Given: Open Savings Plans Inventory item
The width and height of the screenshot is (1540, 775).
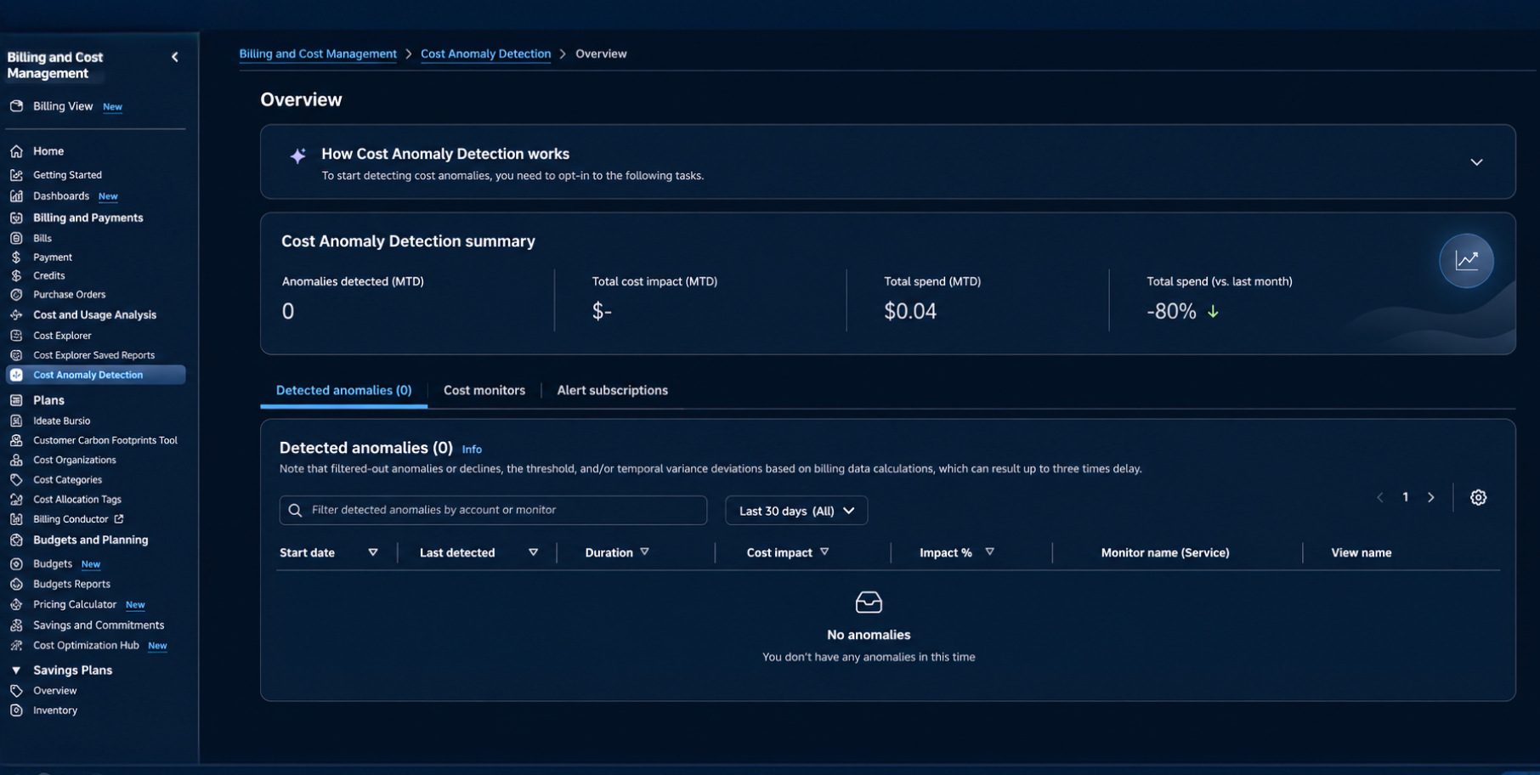Looking at the screenshot, I should point(55,710).
